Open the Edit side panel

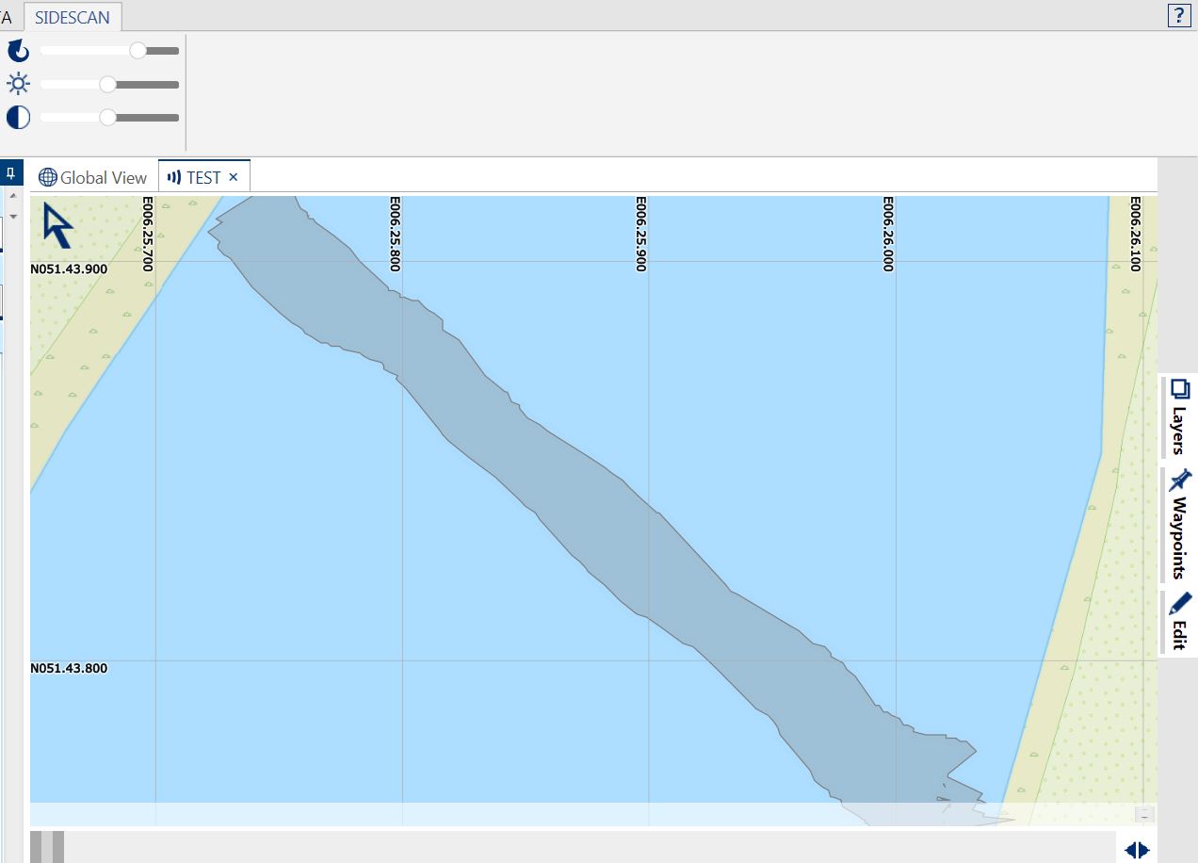1178,621
